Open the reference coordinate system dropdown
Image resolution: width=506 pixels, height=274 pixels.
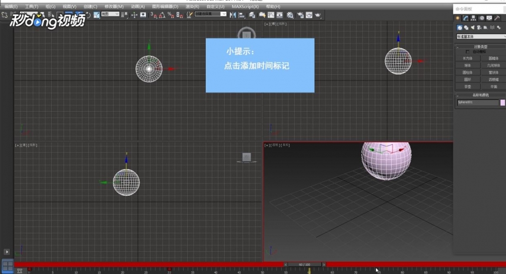[x=110, y=14]
